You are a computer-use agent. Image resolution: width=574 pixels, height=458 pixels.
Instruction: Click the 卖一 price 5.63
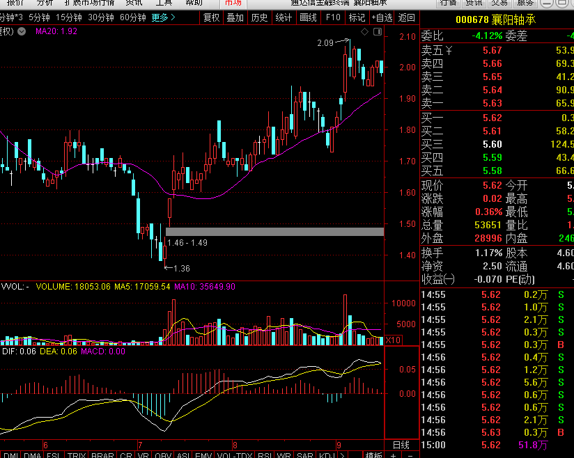pyautogui.click(x=492, y=103)
